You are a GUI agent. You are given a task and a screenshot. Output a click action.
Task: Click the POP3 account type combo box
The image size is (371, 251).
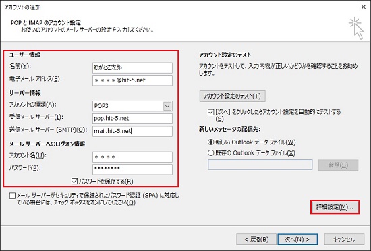pyautogui.click(x=132, y=106)
